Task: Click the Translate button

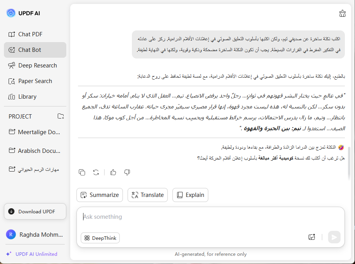Action: pos(147,195)
